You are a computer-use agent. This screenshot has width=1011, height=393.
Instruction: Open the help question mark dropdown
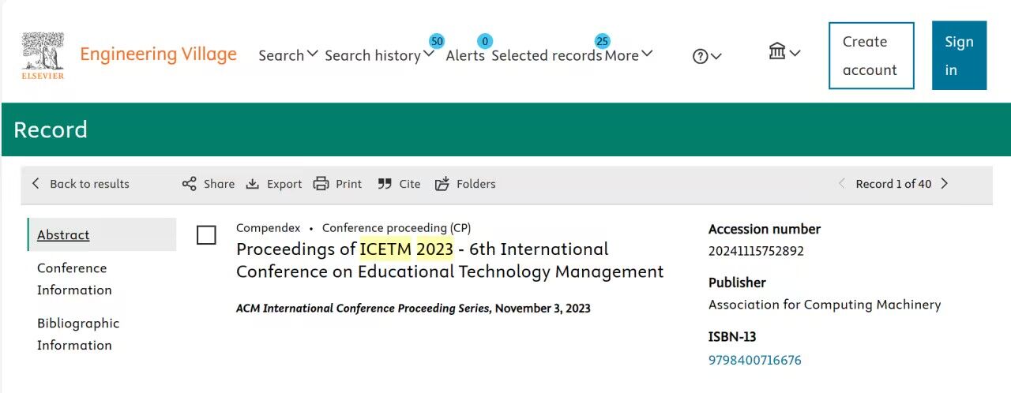(x=707, y=56)
